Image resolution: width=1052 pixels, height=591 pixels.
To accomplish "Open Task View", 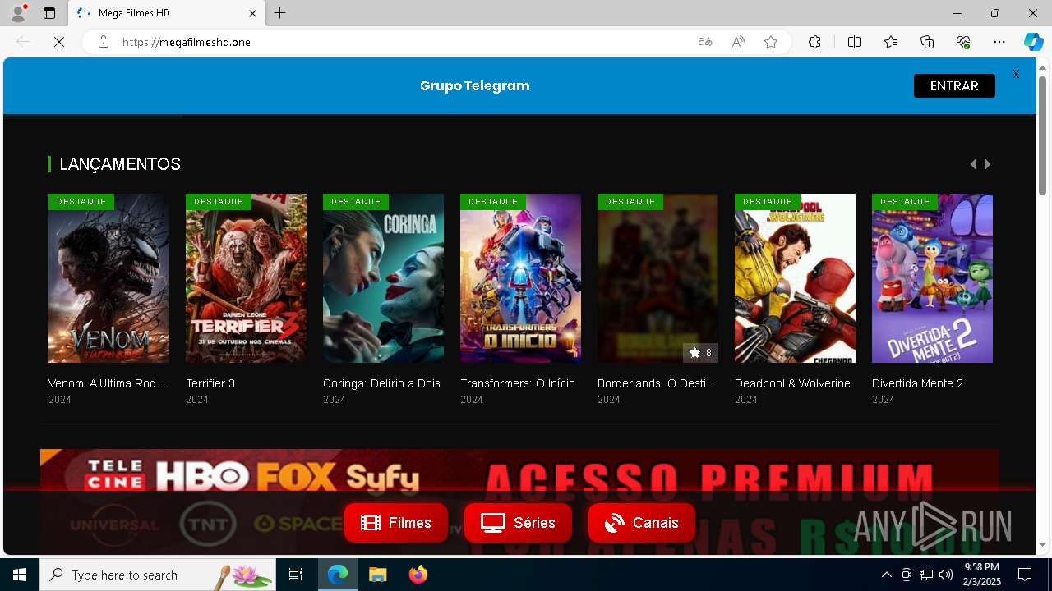I will pos(296,575).
